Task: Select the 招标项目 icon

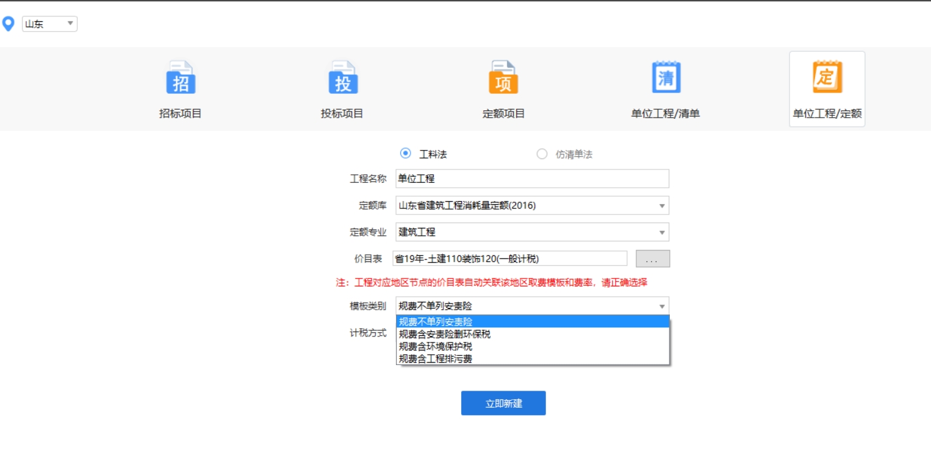Action: click(181, 77)
